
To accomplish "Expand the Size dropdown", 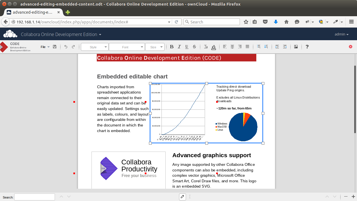I will pos(155,47).
